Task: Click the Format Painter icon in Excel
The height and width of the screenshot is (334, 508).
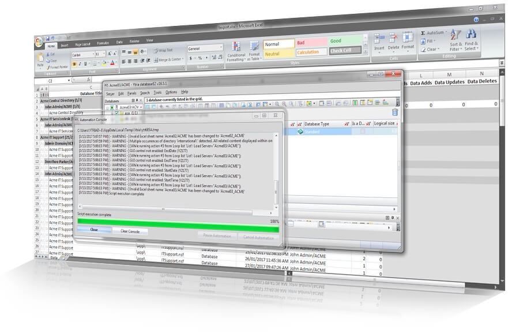Action: coord(48,67)
